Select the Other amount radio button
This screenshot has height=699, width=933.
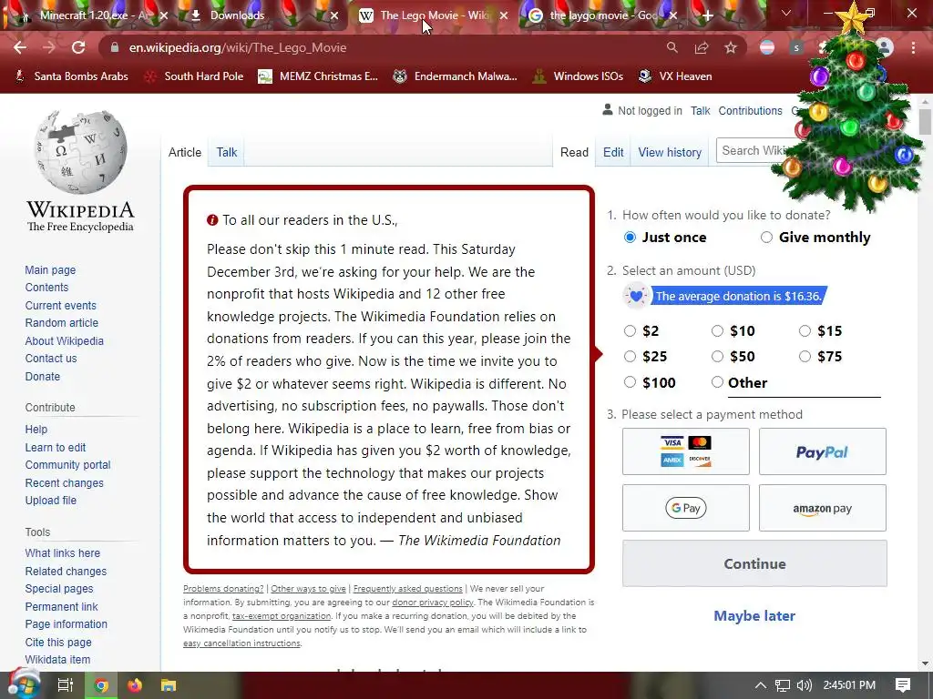[718, 382]
